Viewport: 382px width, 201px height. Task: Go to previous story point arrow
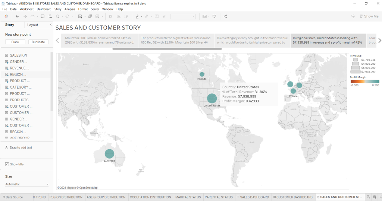point(58,41)
